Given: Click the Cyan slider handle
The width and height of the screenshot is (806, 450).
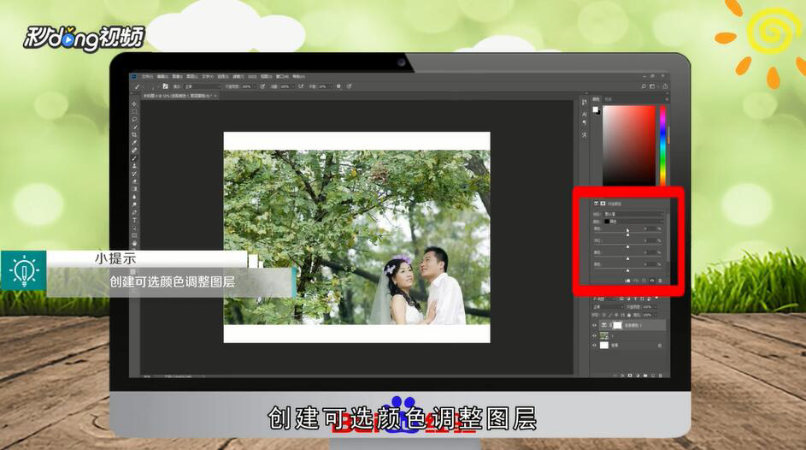Looking at the screenshot, I should tap(627, 235).
